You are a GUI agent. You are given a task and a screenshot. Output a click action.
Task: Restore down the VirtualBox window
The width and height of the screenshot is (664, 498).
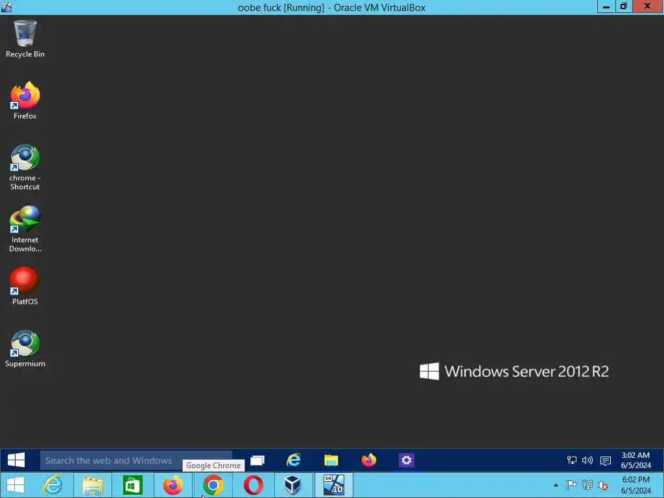623,6
